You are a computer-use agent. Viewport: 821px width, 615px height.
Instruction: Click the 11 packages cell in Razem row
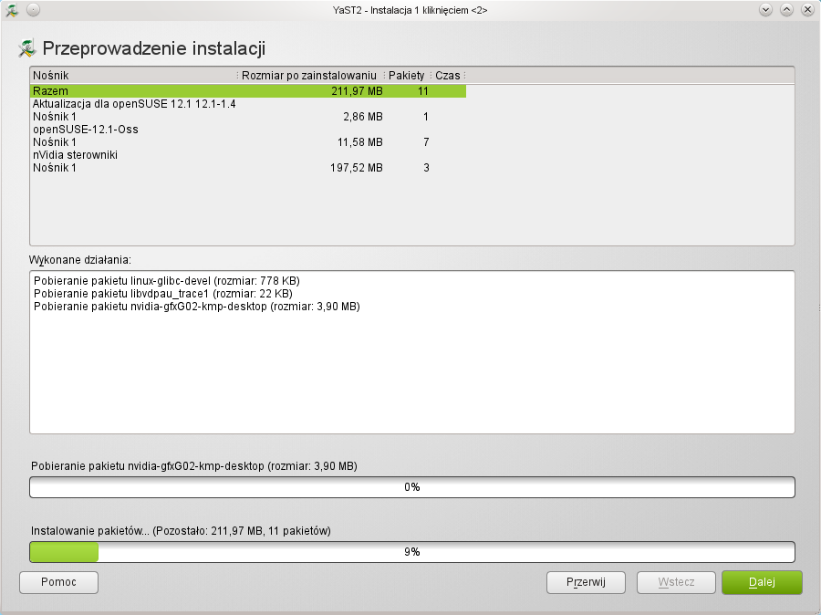coord(423,91)
